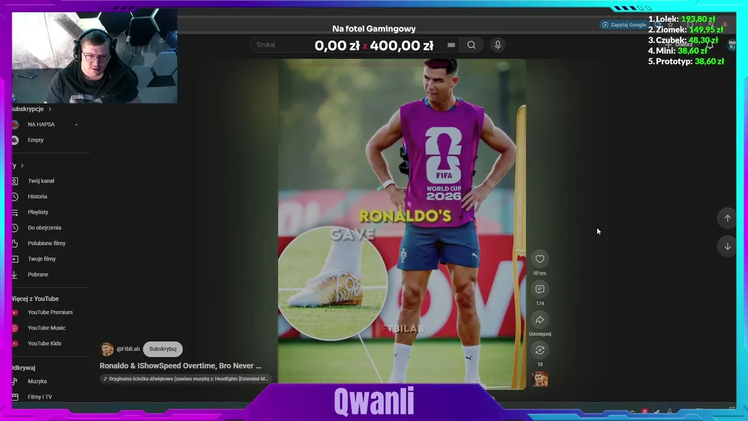Click the Do obejrzenia clock icon
748x421 pixels.
[x=15, y=228]
